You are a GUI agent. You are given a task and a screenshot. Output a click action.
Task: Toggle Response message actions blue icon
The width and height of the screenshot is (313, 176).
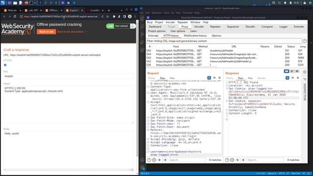287,78
